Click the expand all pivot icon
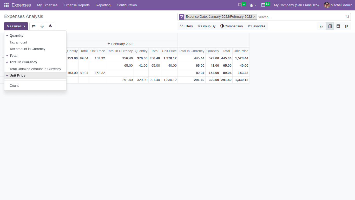The width and height of the screenshot is (355, 200). (x=42, y=26)
